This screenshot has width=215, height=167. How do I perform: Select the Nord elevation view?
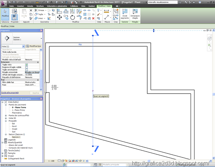click(x=14, y=126)
